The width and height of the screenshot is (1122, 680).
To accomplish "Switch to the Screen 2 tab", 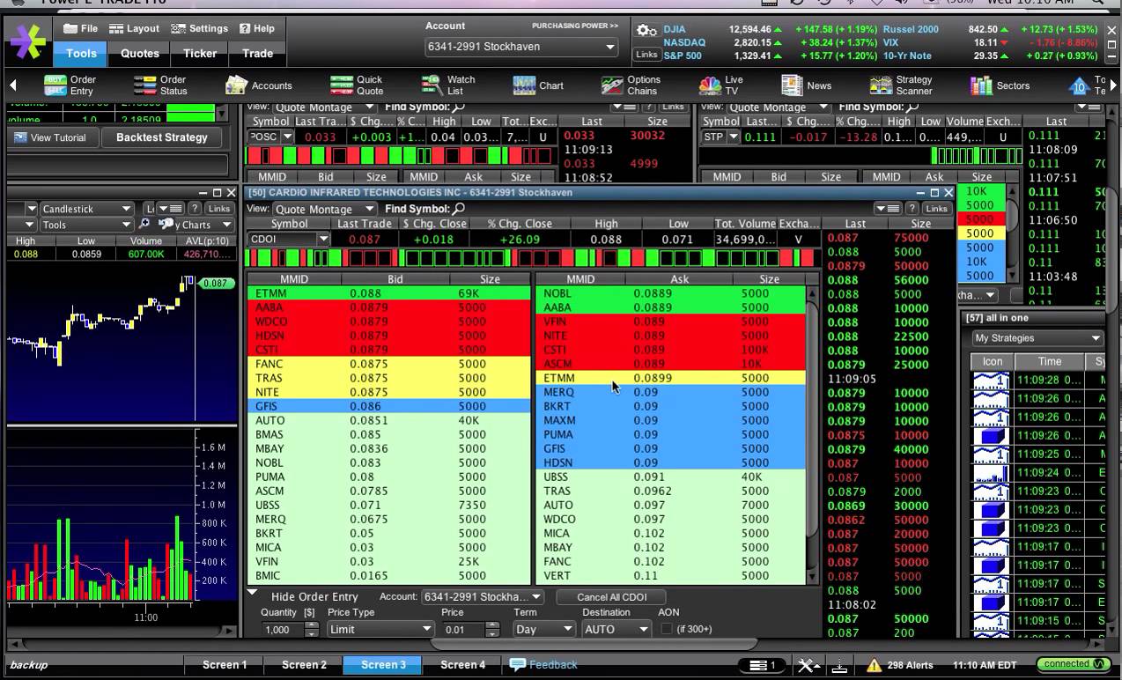I will (304, 664).
